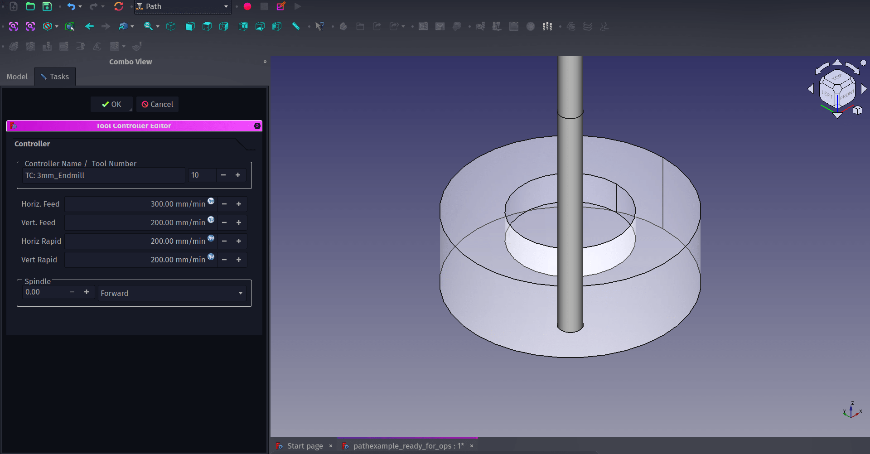
Task: Open the macro editor
Action: [280, 6]
